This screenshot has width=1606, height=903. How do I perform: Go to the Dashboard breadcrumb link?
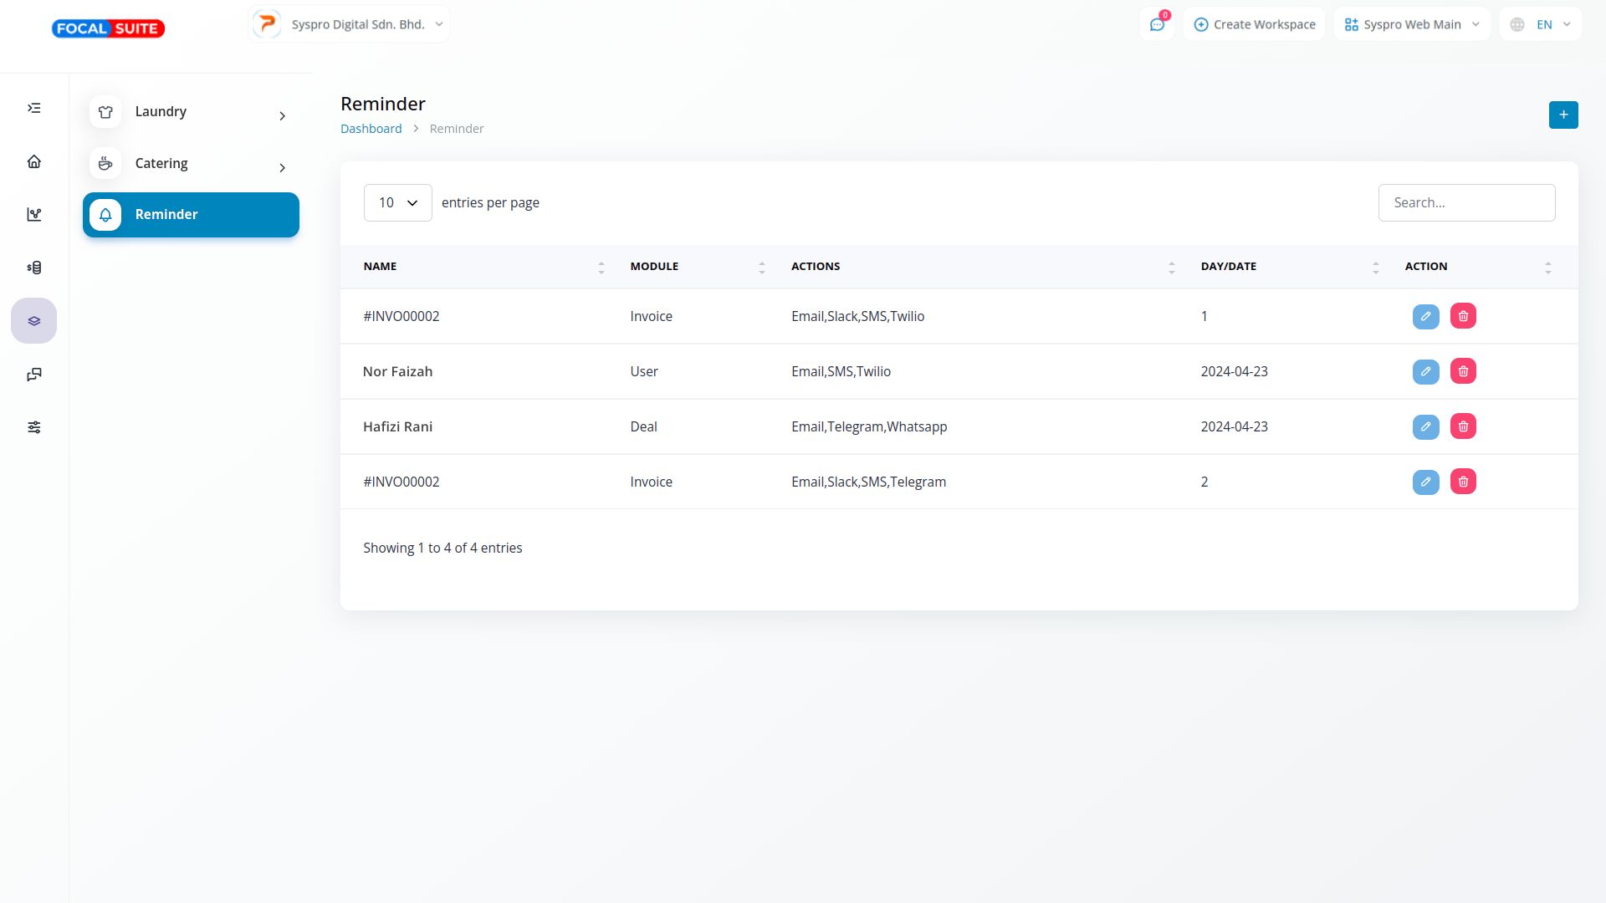[371, 129]
